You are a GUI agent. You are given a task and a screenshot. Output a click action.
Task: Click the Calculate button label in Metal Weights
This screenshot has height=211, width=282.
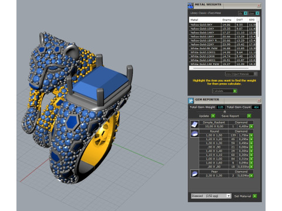[x=218, y=91]
